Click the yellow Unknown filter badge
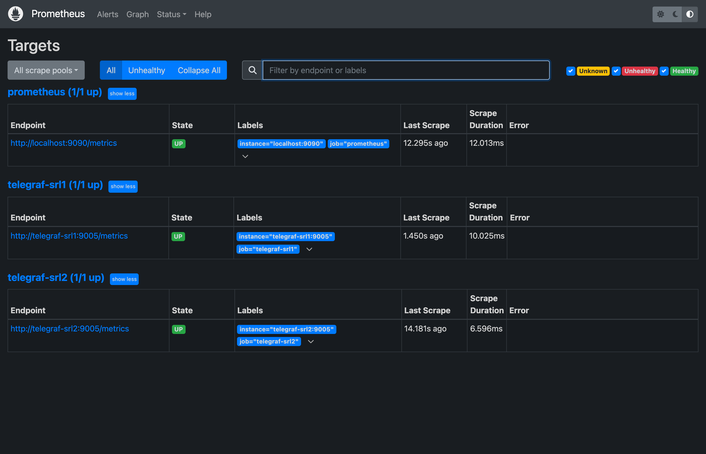Image resolution: width=706 pixels, height=454 pixels. coord(593,71)
